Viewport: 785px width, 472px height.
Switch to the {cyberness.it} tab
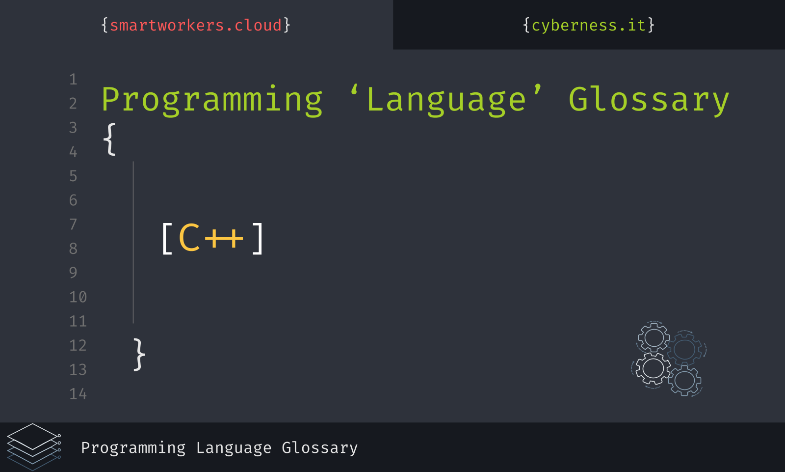pyautogui.click(x=589, y=25)
